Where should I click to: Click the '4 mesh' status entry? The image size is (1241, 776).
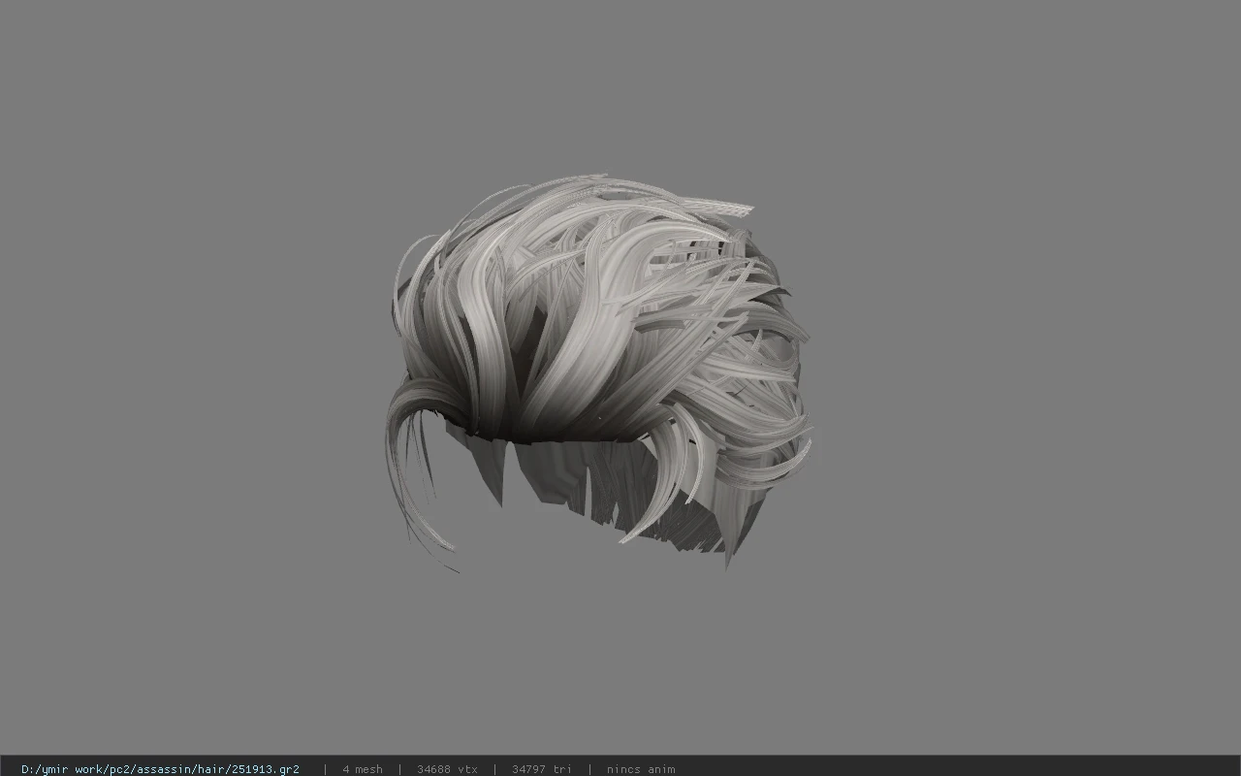(363, 769)
